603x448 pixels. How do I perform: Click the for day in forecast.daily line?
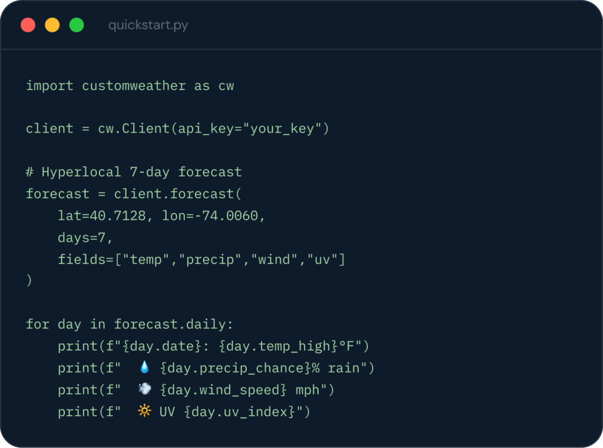(x=130, y=324)
